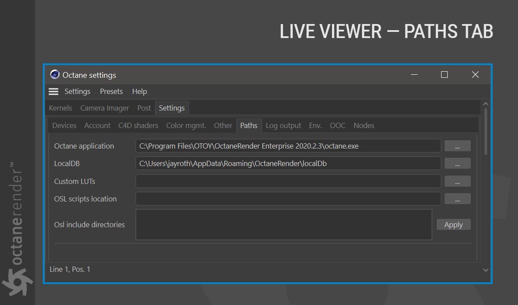Image resolution: width=518 pixels, height=305 pixels.
Task: Open the Color mgmt. sub-tab
Action: pyautogui.click(x=186, y=125)
